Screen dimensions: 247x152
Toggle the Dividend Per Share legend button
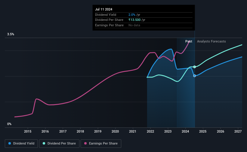[59, 144]
